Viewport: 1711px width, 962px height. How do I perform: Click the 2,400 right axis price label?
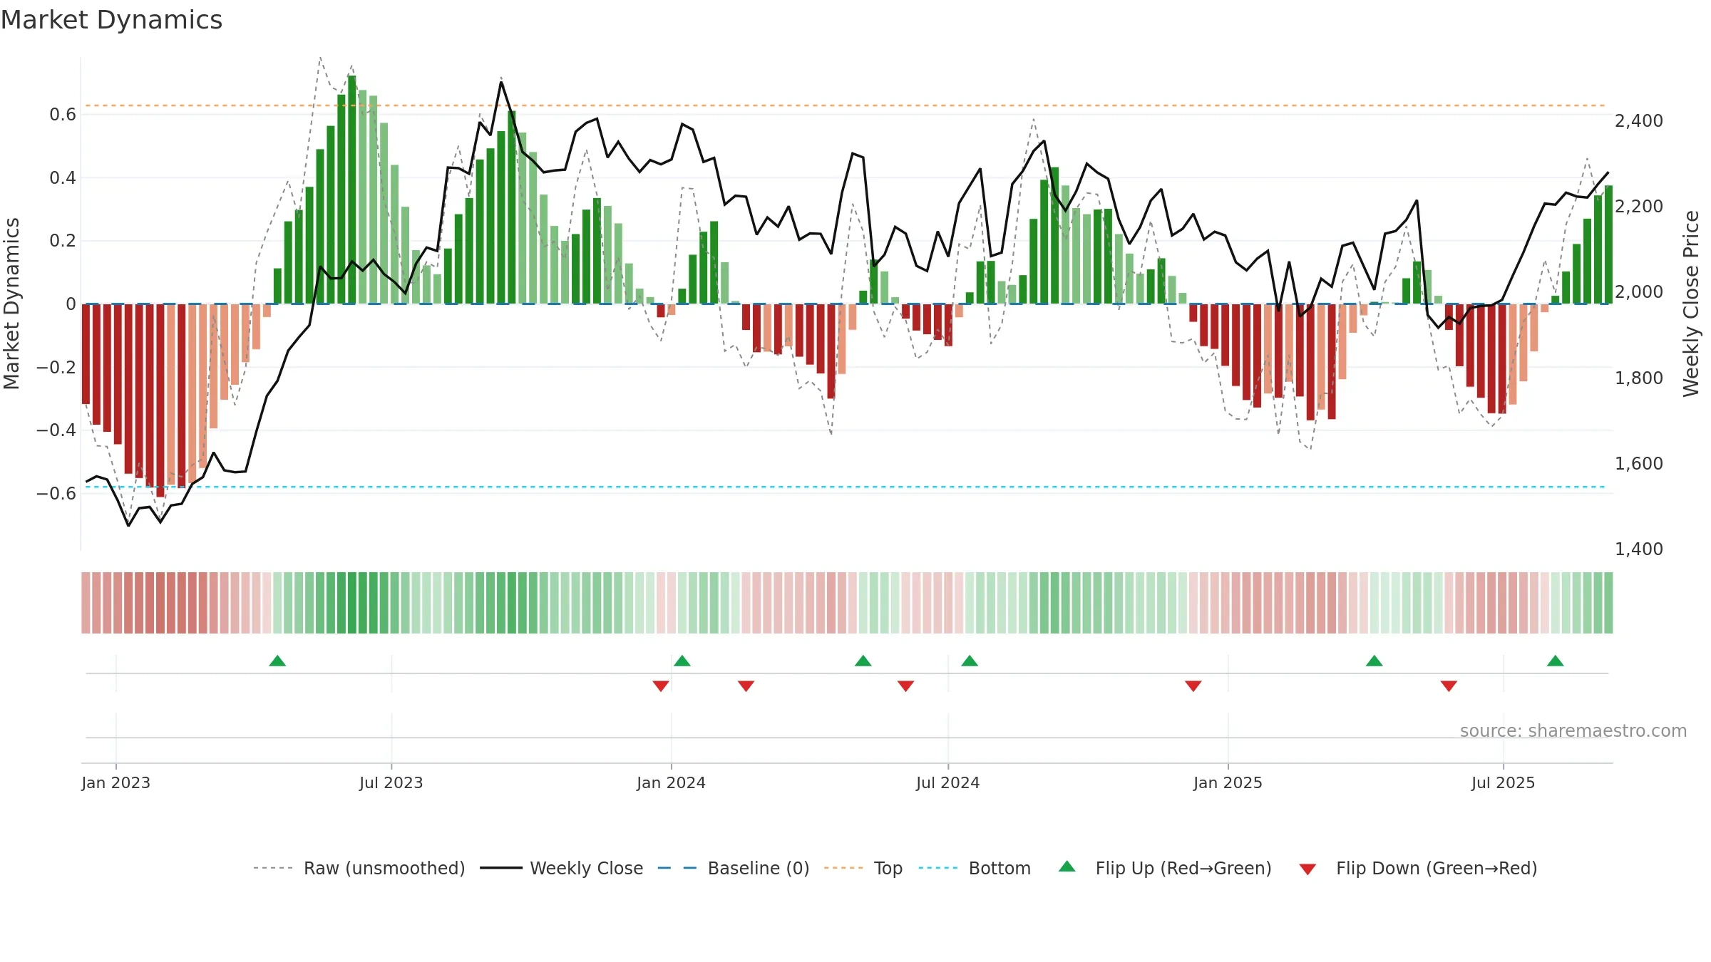(x=1639, y=120)
